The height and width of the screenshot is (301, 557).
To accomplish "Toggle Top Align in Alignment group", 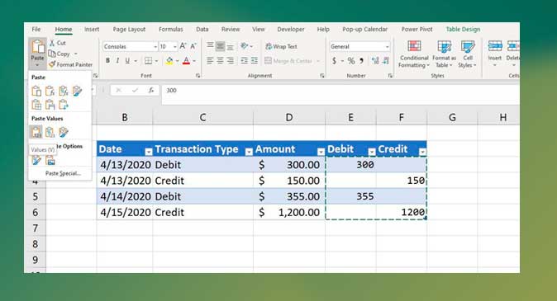I will 210,46.
